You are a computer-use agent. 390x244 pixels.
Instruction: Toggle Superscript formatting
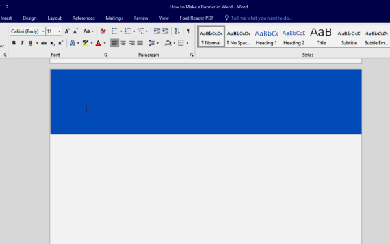pyautogui.click(x=60, y=43)
